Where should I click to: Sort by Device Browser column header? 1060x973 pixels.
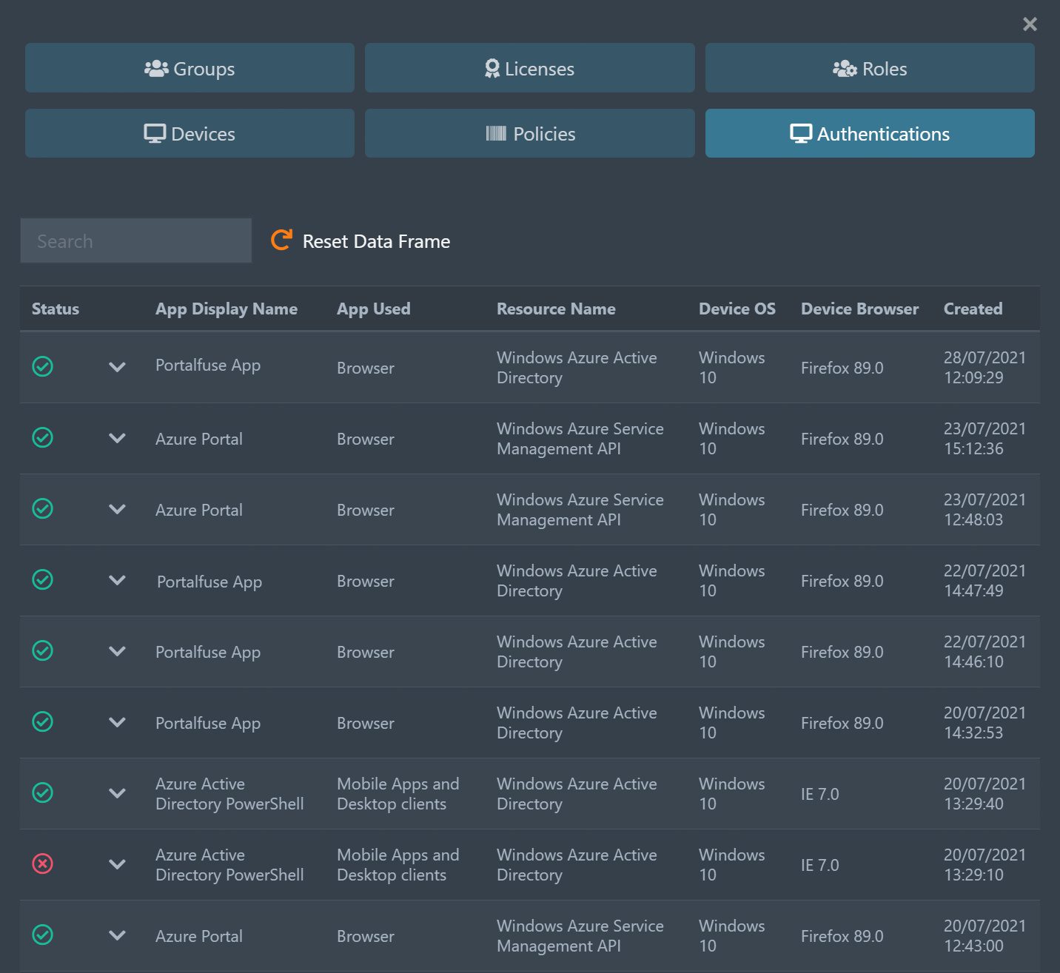859,309
